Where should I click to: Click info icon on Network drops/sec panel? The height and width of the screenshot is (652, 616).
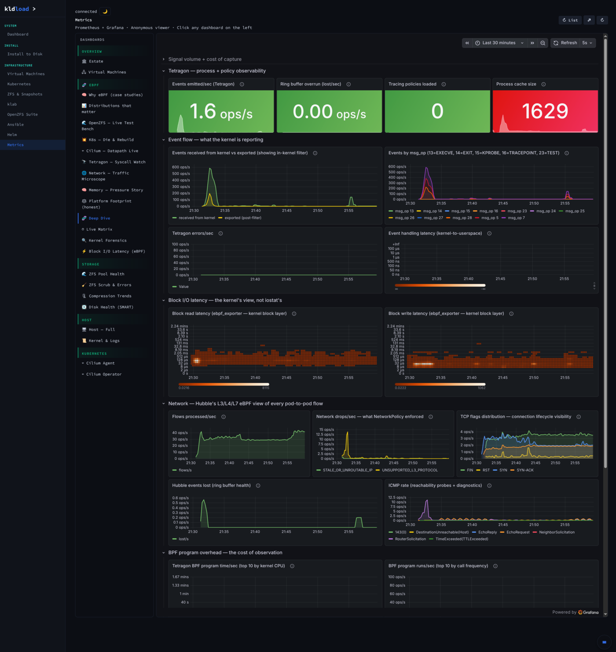click(431, 417)
